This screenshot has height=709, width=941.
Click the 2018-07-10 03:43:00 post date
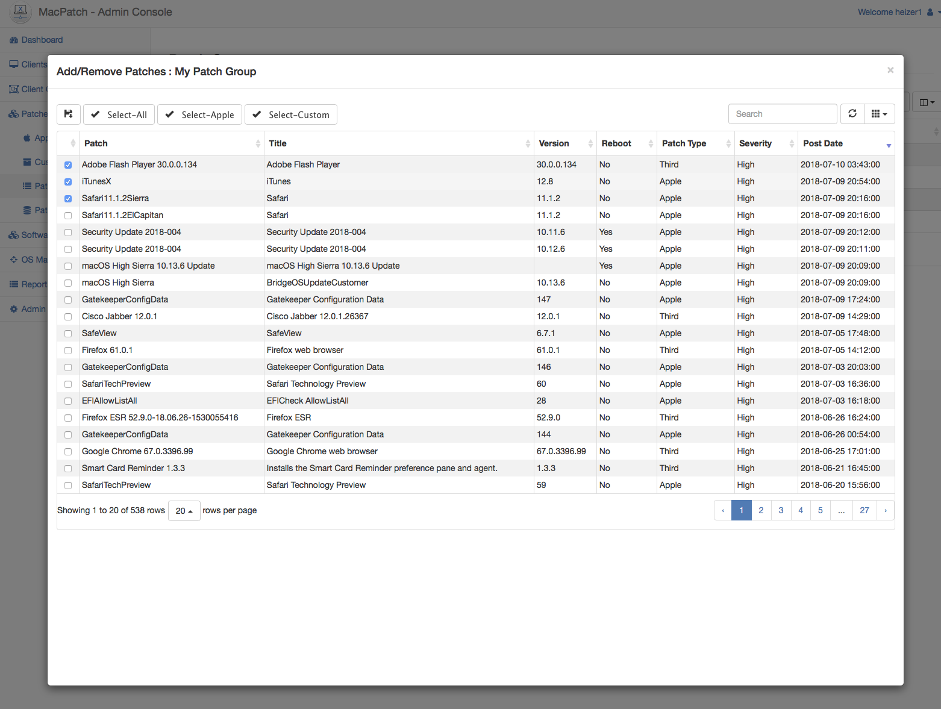[x=840, y=164]
